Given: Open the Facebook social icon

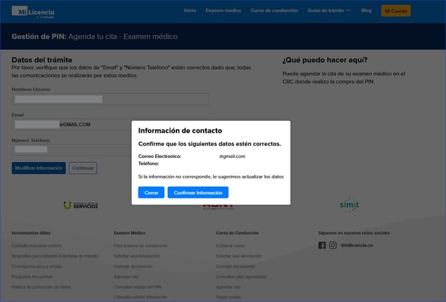Looking at the screenshot, I should coord(322,246).
